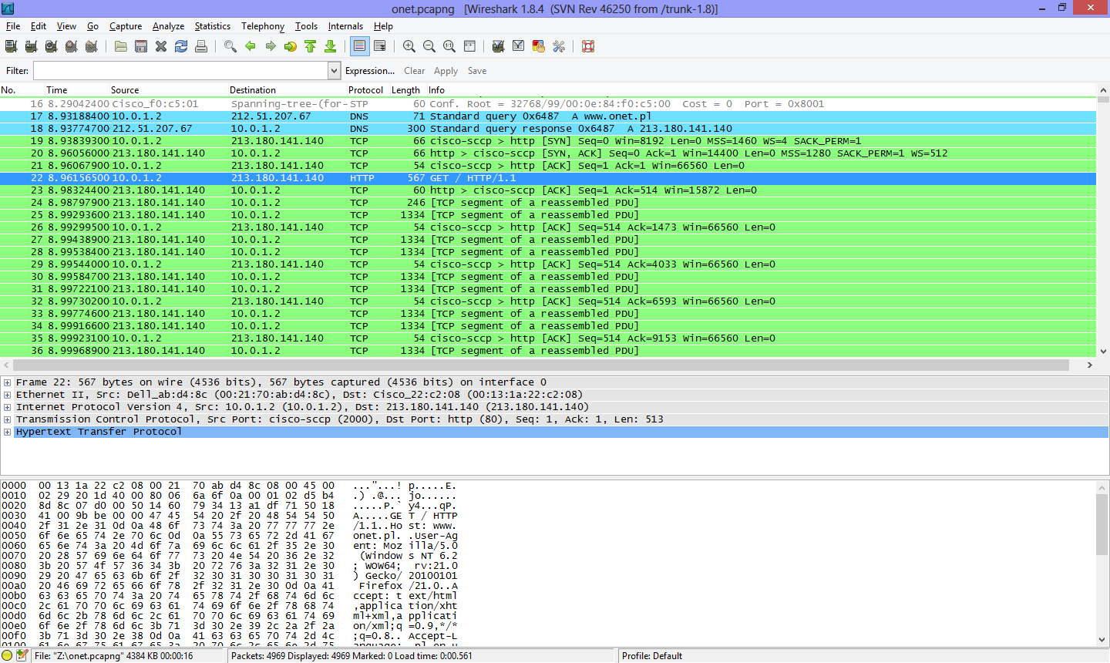The height and width of the screenshot is (663, 1110).
Task: Toggle auto scroll in live capture
Action: (x=380, y=46)
